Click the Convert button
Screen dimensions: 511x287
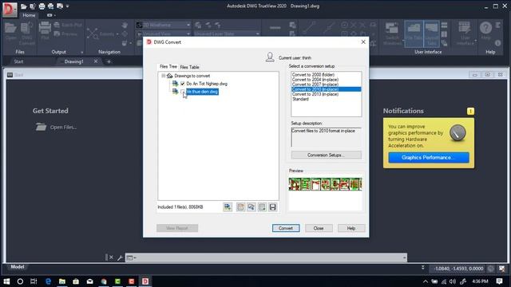(286, 228)
